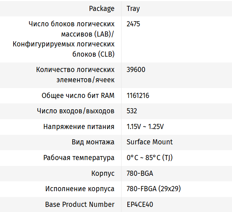Select the base product number EP4CE40
The image size is (232, 212).
(x=140, y=204)
